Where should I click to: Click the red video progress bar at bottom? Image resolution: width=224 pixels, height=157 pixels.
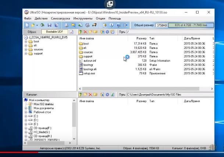(19, 152)
